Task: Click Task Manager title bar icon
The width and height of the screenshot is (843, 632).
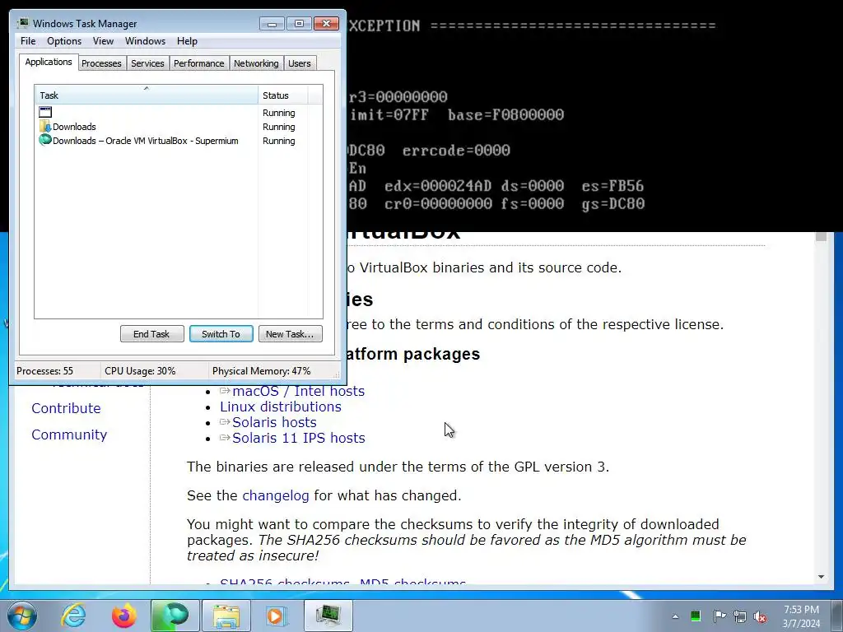Action: click(22, 23)
